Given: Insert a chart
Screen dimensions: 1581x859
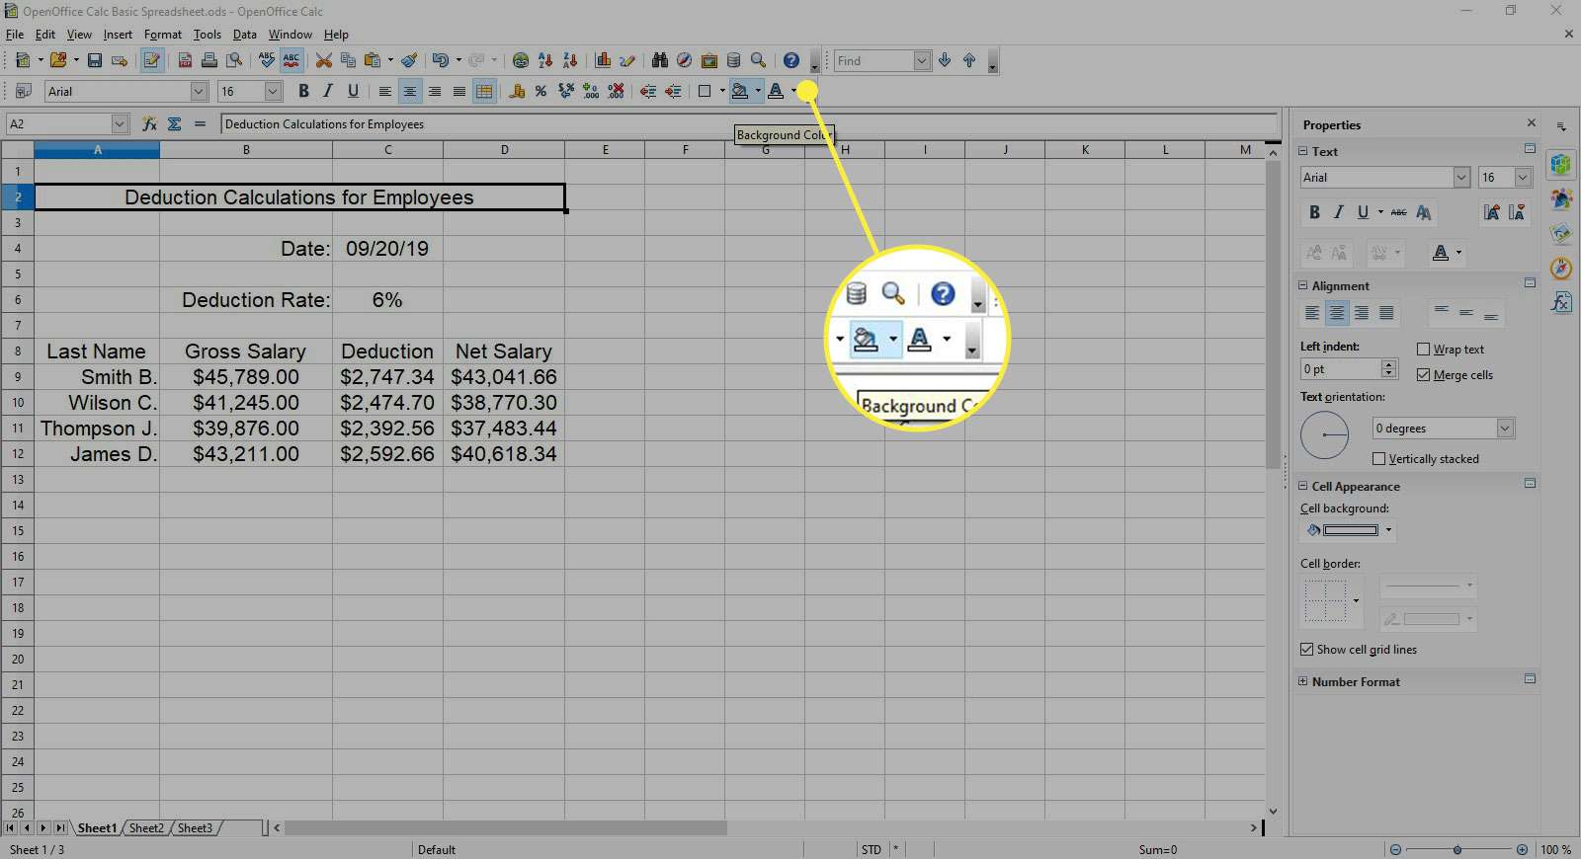Looking at the screenshot, I should [603, 60].
